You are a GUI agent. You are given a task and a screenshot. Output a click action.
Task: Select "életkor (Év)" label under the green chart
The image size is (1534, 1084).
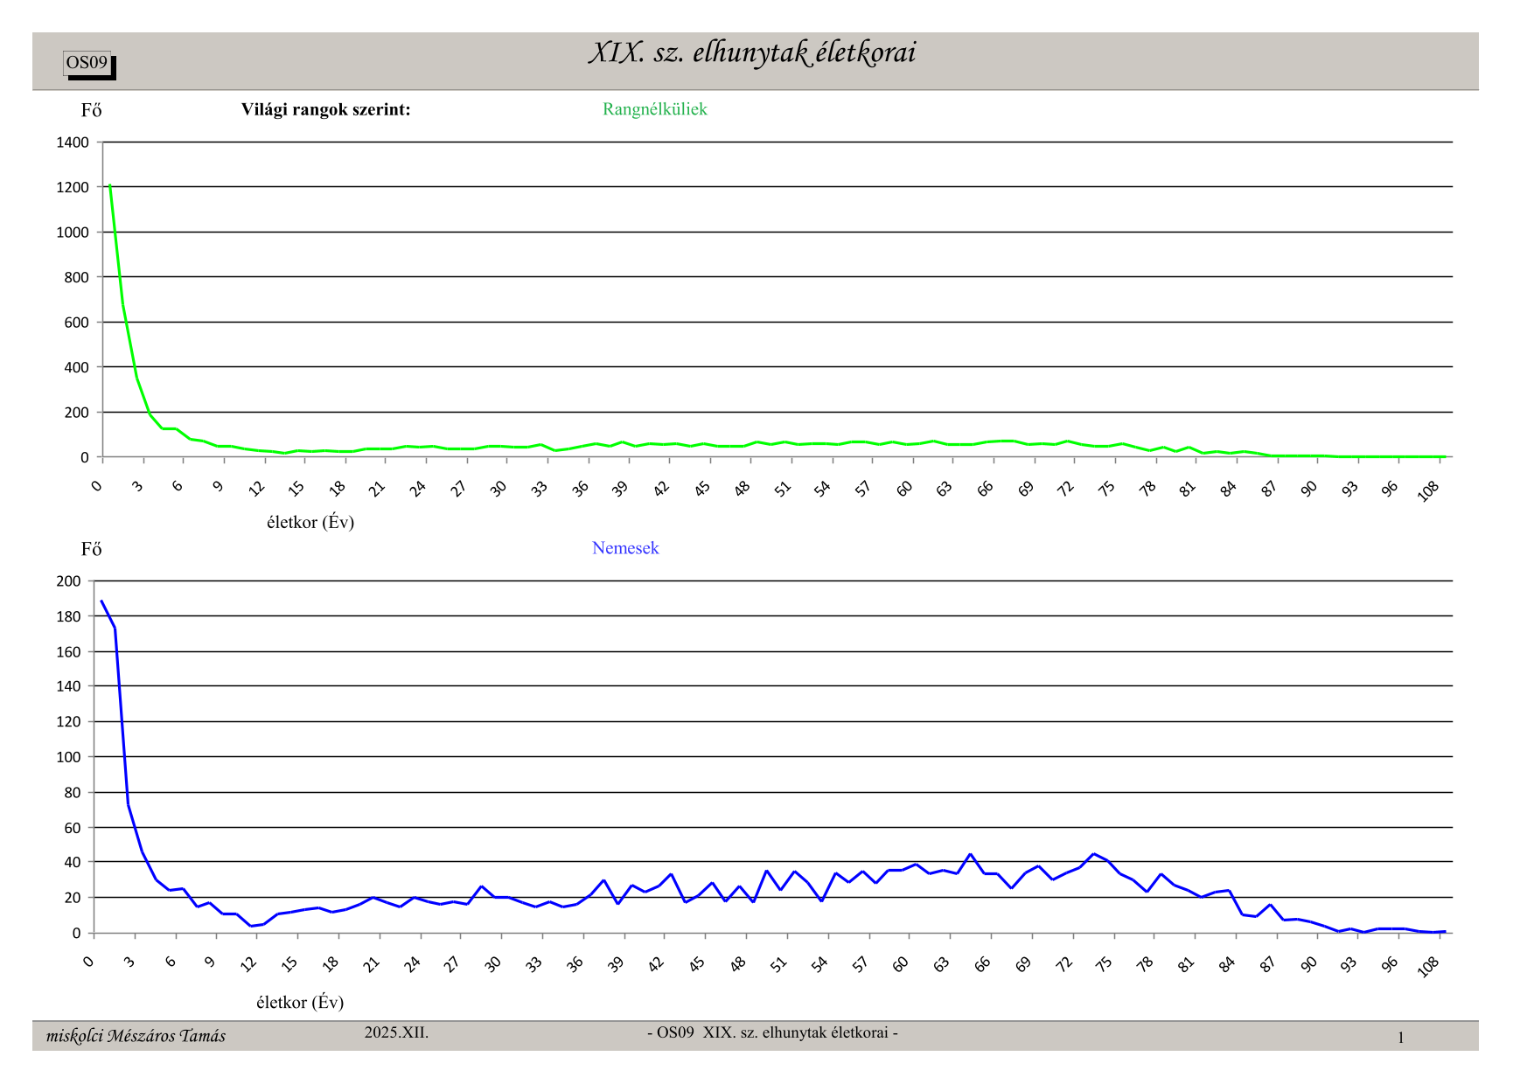click(310, 522)
